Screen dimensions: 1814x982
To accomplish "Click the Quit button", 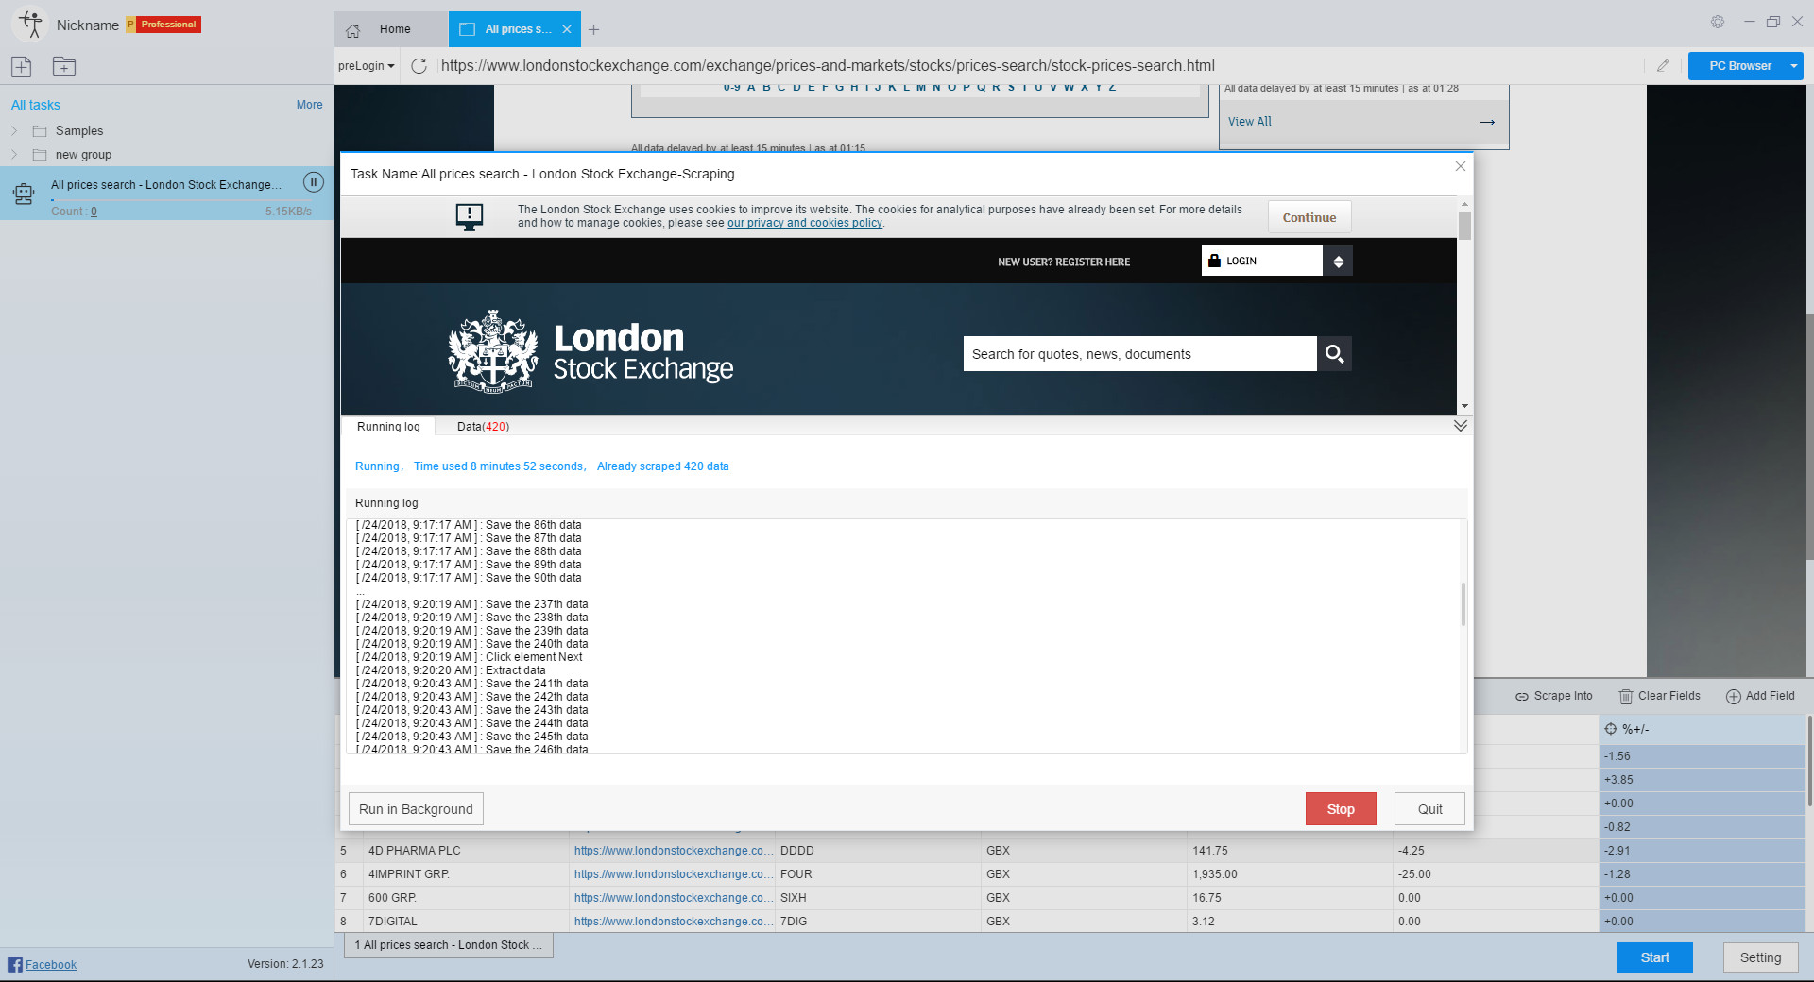I will (1429, 809).
